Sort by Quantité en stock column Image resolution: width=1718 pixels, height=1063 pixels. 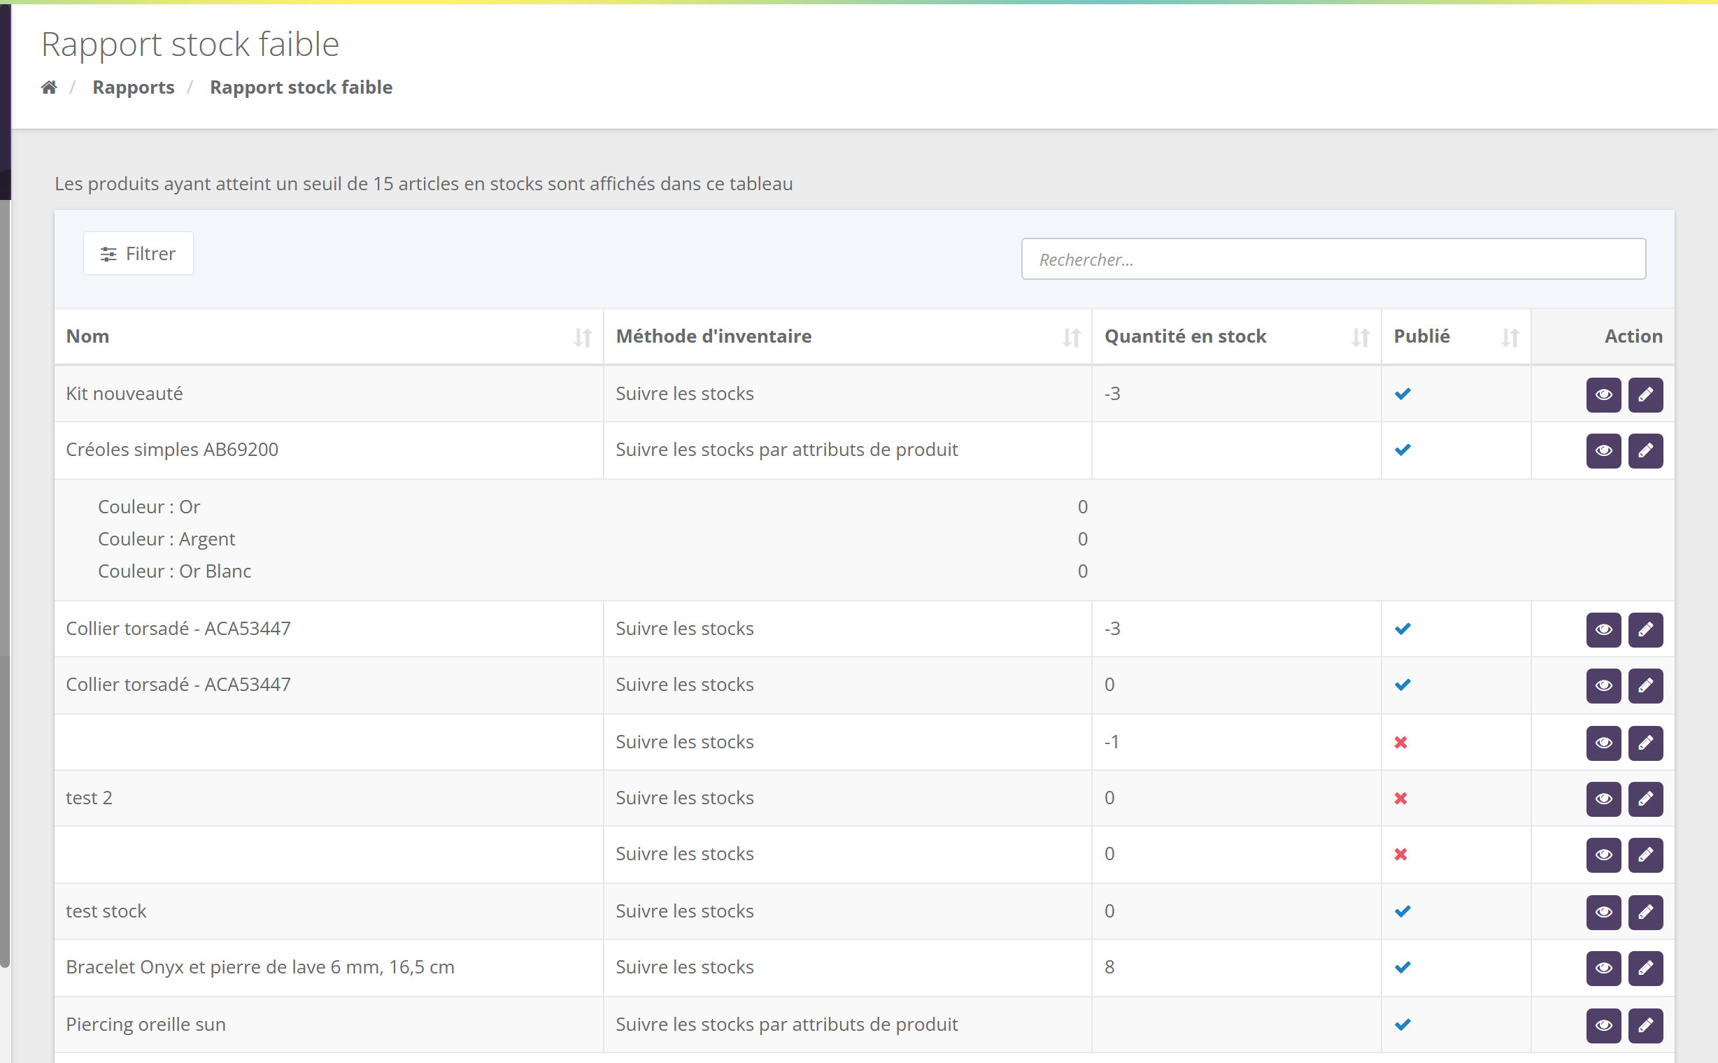[1361, 337]
